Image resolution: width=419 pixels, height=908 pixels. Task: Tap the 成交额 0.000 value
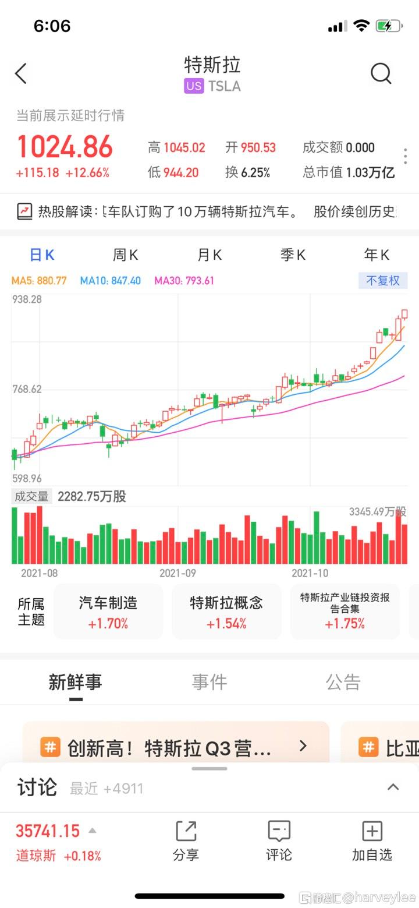coord(339,148)
